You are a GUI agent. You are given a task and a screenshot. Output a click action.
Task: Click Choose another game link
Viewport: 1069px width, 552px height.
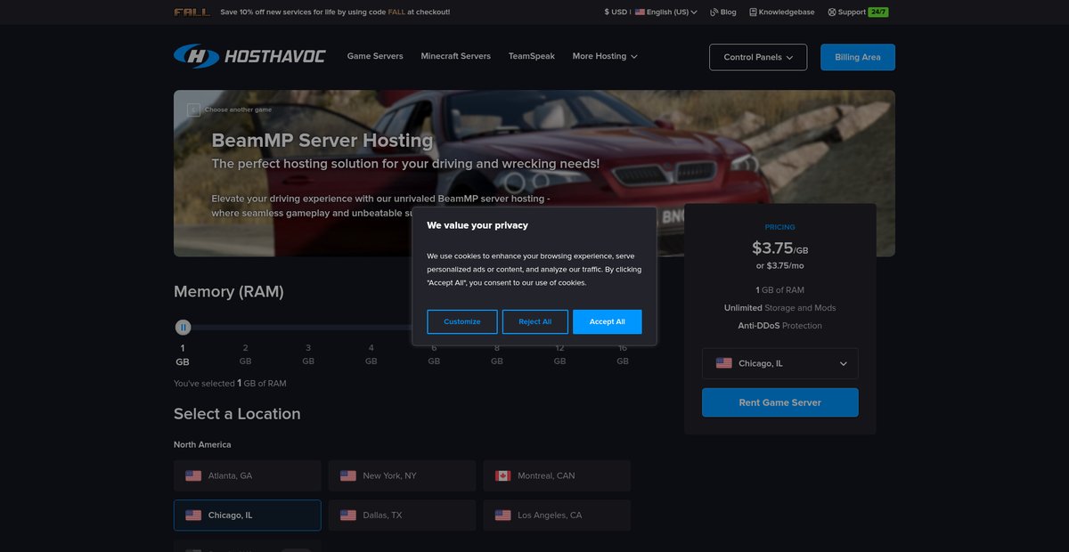point(238,110)
